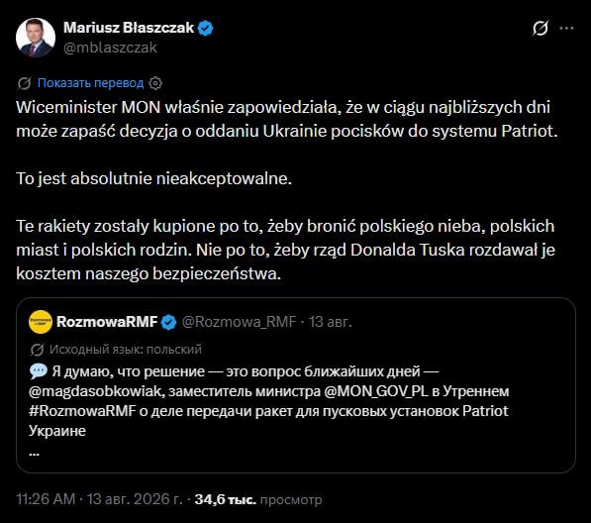Open RozmowaRMF yellow avatar in quoted post
This screenshot has height=523, width=591.
pos(41,322)
